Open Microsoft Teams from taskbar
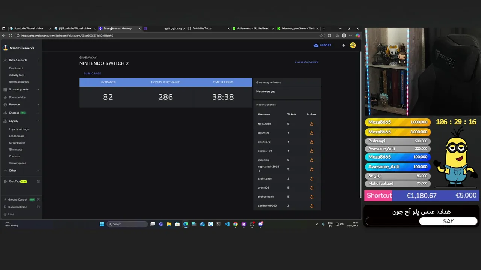 tap(161, 224)
